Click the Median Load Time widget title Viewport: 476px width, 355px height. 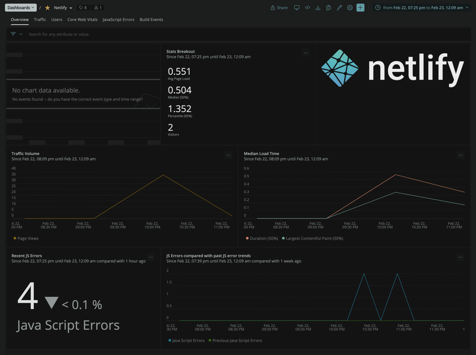[262, 154]
